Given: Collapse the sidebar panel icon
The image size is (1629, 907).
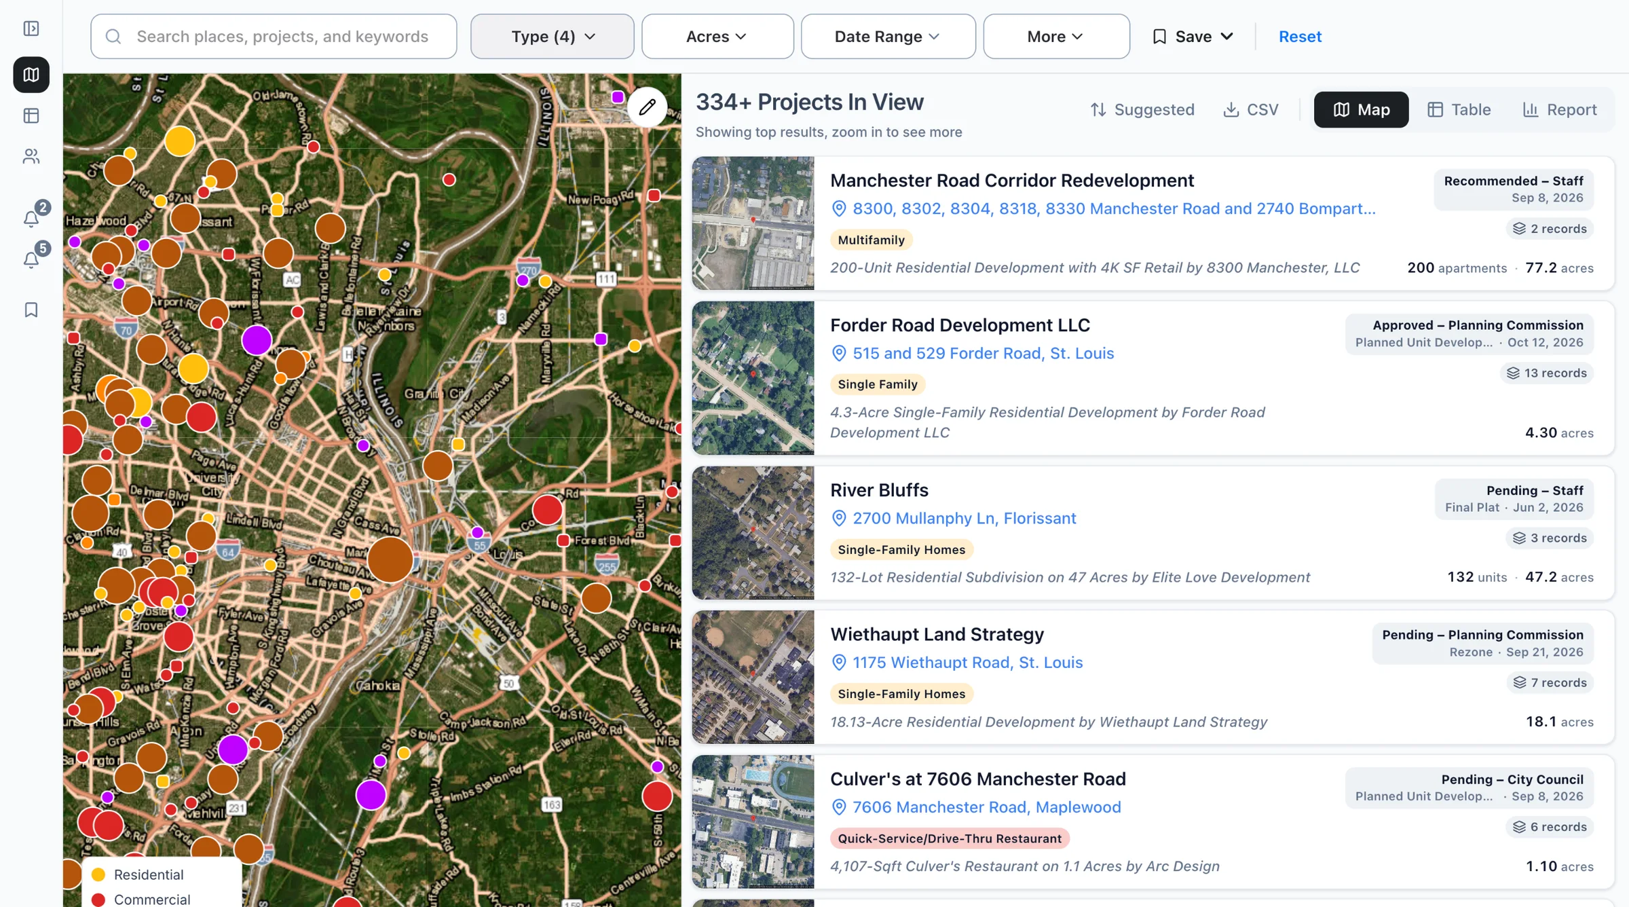Looking at the screenshot, I should [31, 29].
